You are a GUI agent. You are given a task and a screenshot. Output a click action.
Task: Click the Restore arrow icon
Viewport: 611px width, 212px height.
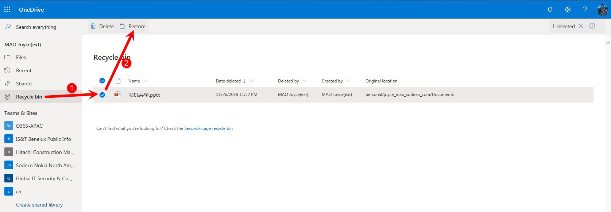click(x=123, y=26)
